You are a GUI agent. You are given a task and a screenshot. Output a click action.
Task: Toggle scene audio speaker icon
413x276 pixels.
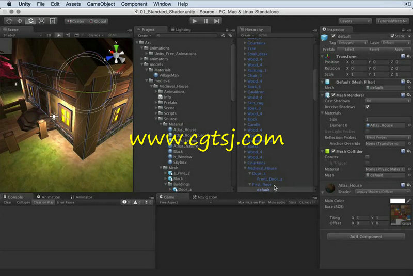click(68, 35)
